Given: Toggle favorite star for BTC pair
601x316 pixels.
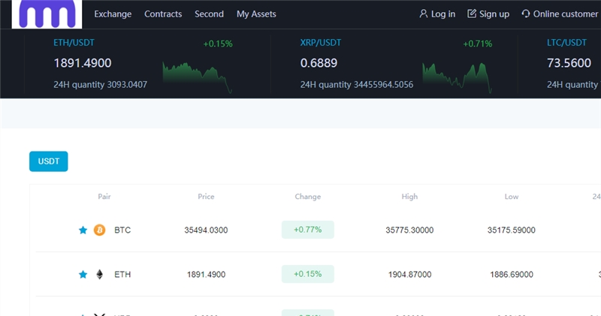Looking at the screenshot, I should point(83,230).
